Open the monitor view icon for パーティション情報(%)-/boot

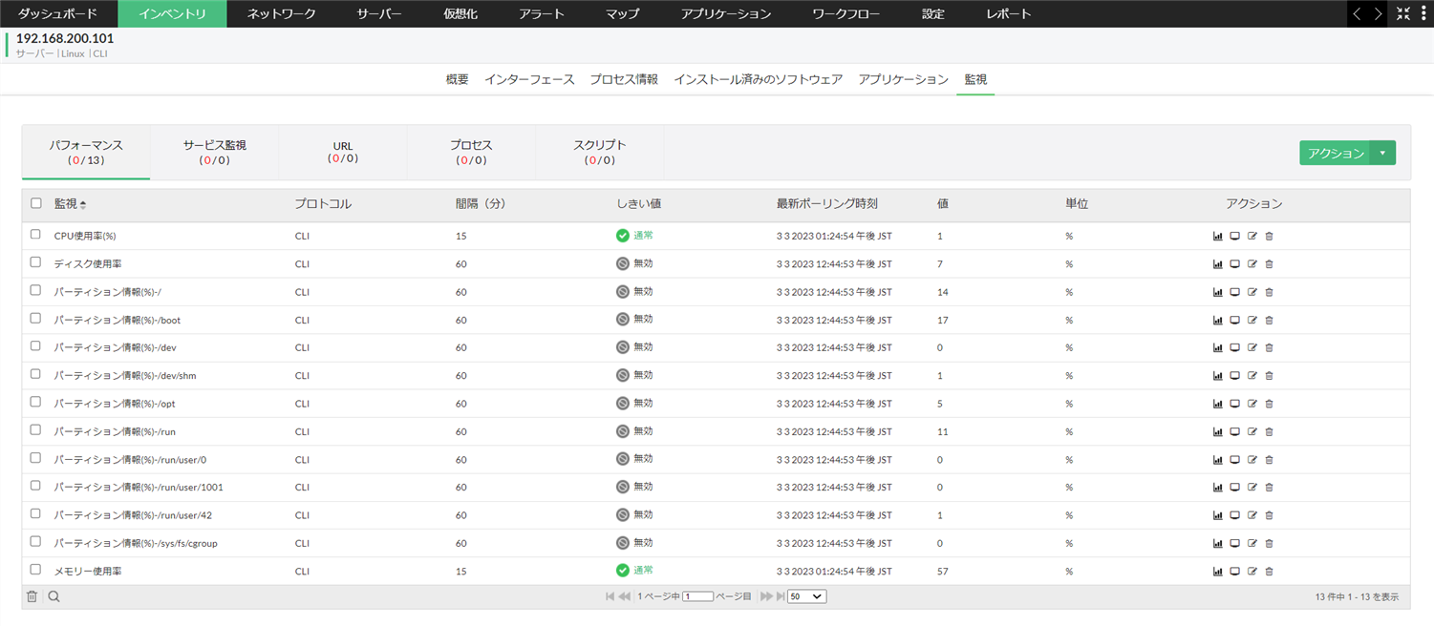pos(1234,320)
